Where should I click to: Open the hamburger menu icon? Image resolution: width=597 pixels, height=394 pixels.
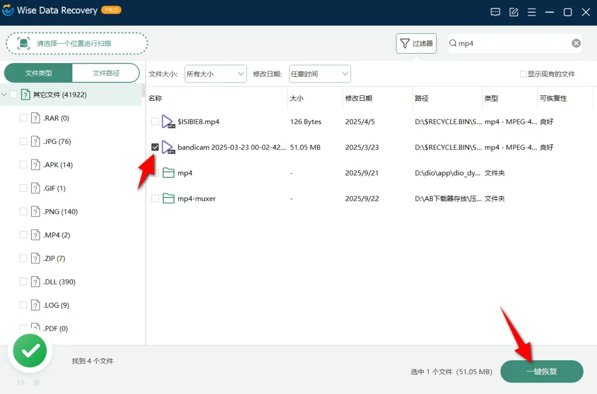coord(532,12)
